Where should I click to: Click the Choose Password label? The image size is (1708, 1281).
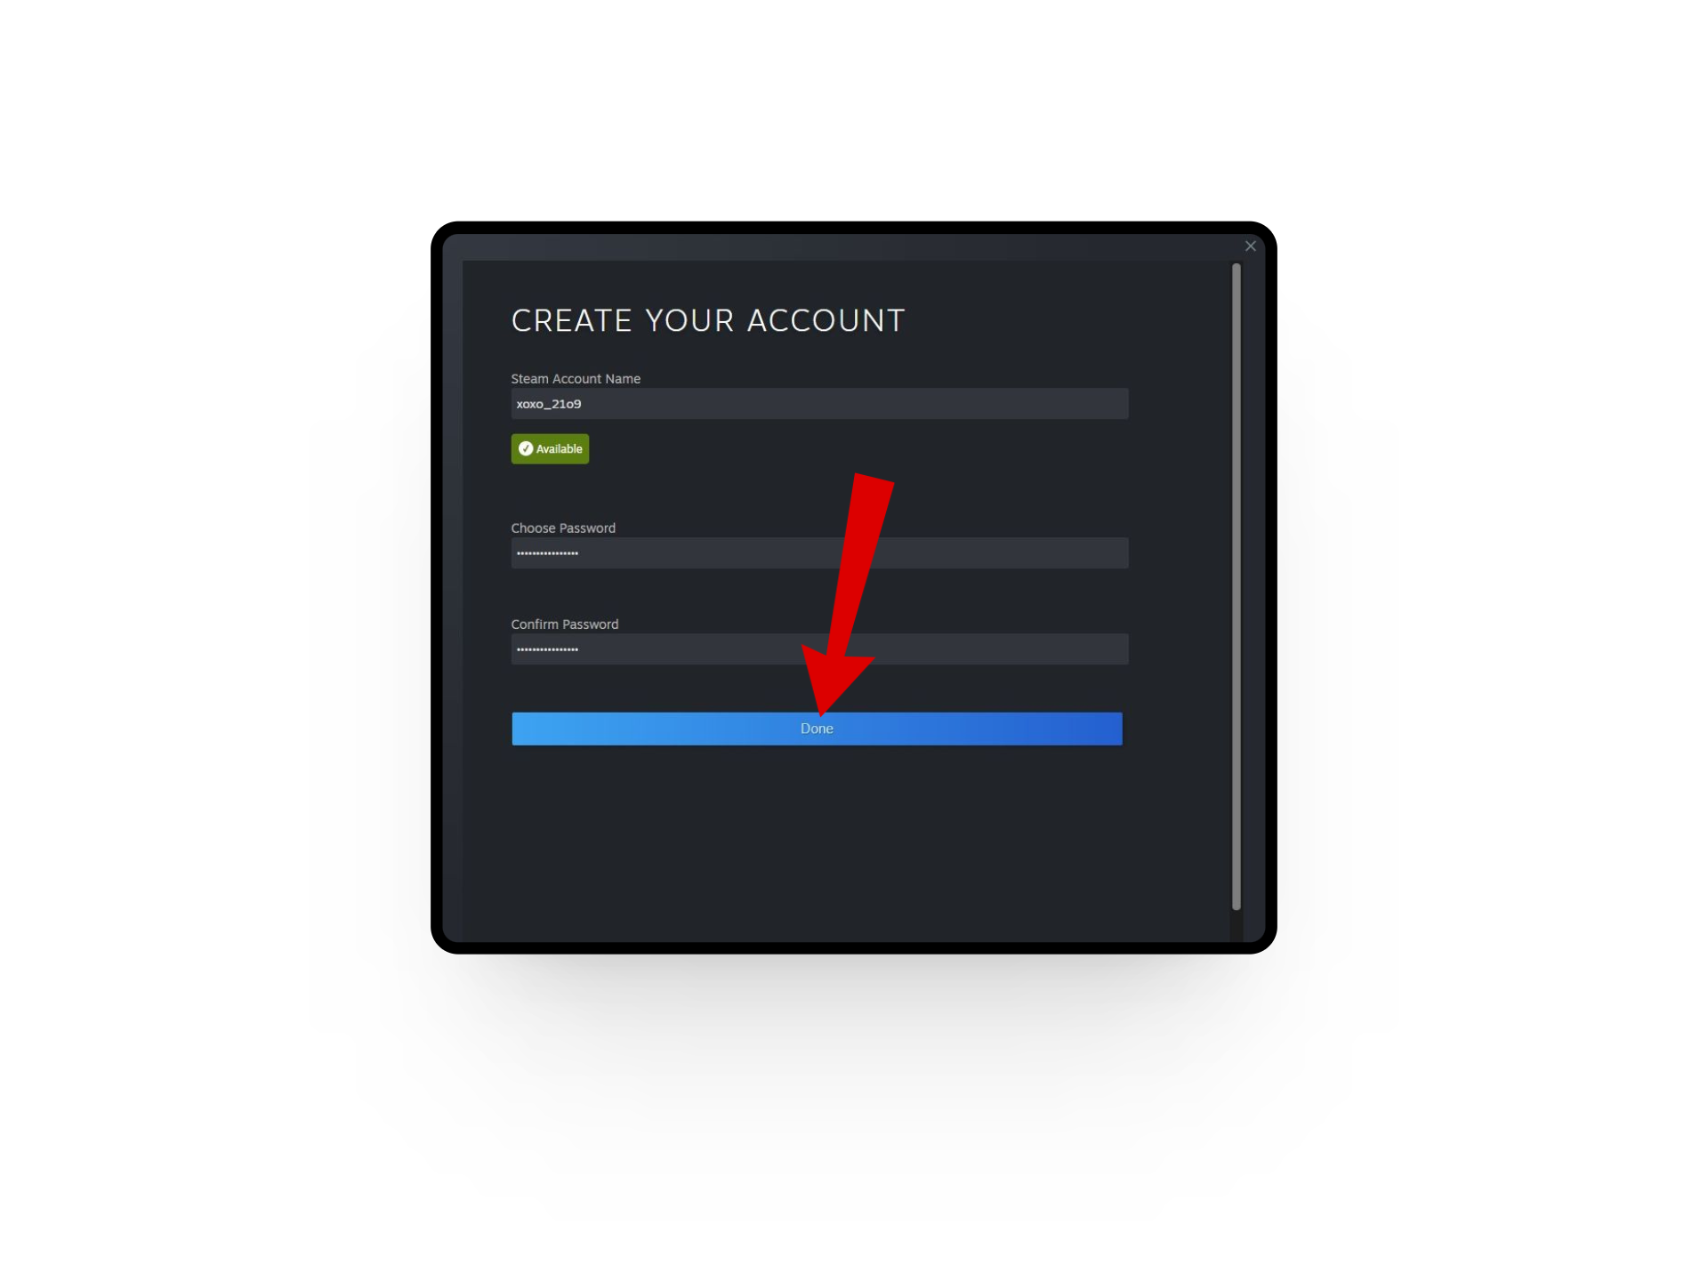pyautogui.click(x=563, y=528)
